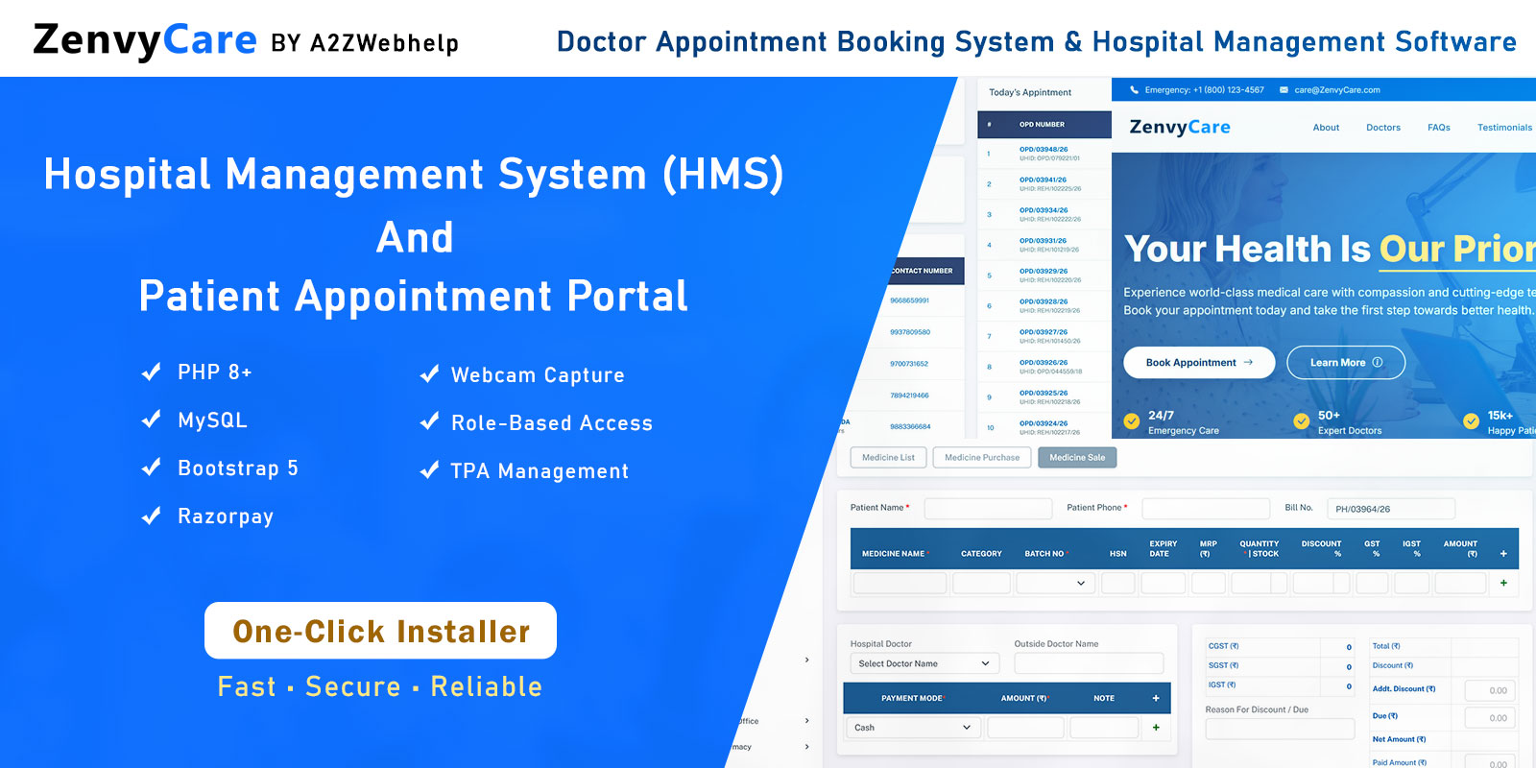Expand the sidebar chevron beside the pharmacy item
This screenshot has height=768, width=1536.
[x=806, y=747]
